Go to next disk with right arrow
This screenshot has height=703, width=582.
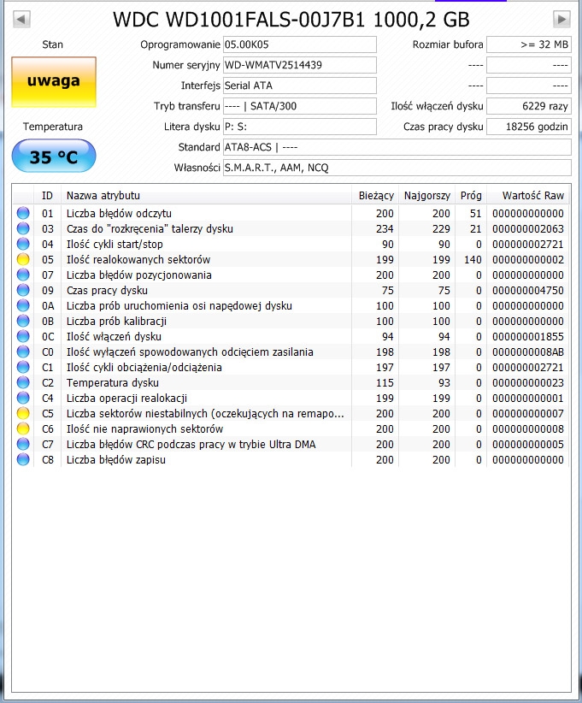pyautogui.click(x=561, y=20)
